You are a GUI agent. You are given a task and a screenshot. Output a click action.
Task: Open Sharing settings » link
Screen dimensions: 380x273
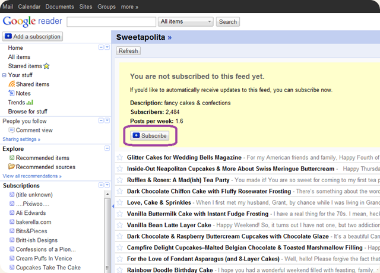coord(21,139)
